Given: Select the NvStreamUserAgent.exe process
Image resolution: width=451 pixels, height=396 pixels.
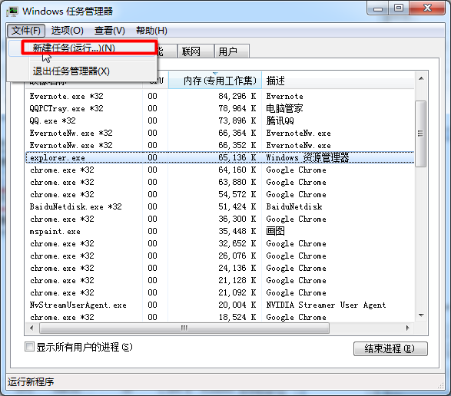Looking at the screenshot, I should (x=220, y=305).
